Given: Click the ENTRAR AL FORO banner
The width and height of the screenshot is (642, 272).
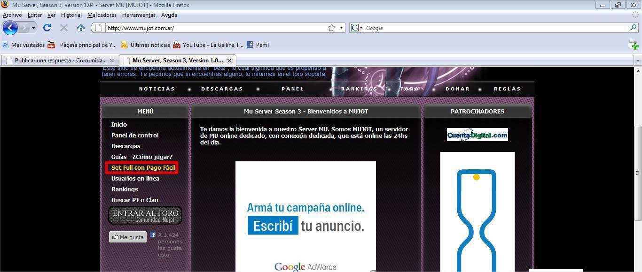Looking at the screenshot, I should coord(145,215).
